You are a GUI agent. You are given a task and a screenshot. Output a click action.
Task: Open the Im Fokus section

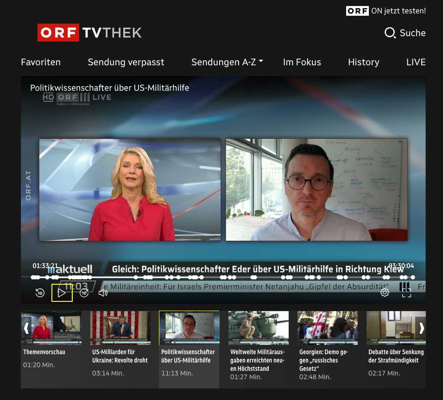tap(302, 62)
